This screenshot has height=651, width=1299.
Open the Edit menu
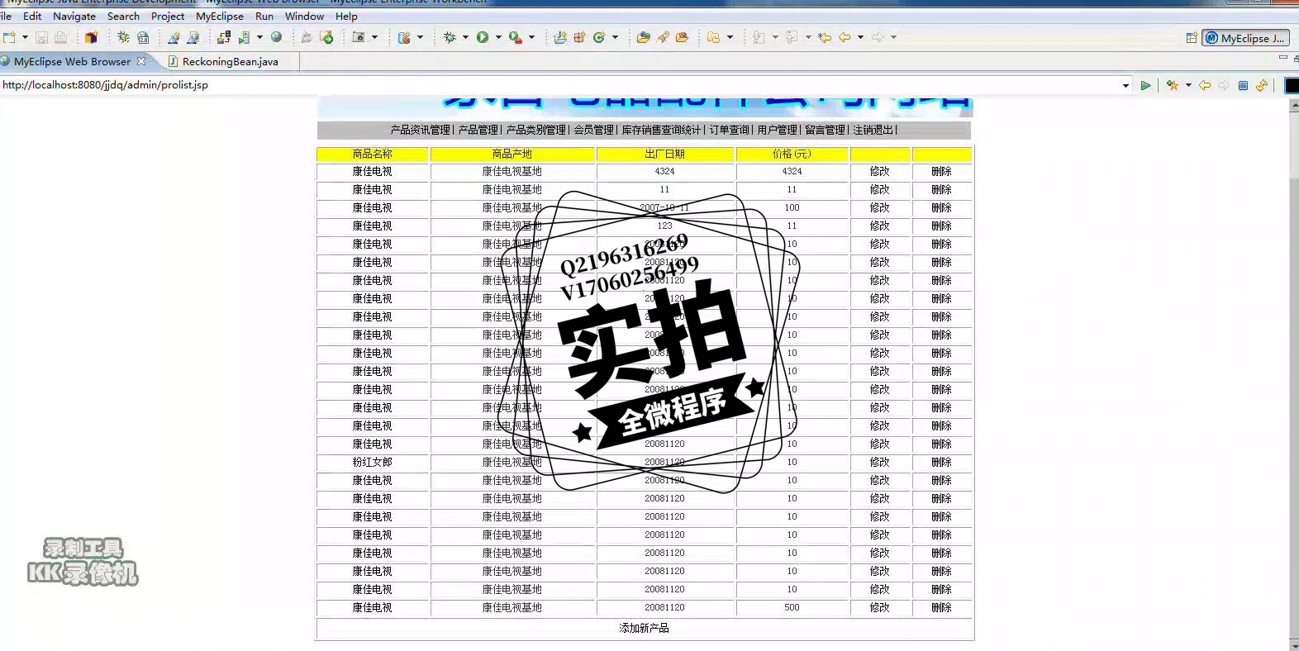click(32, 16)
